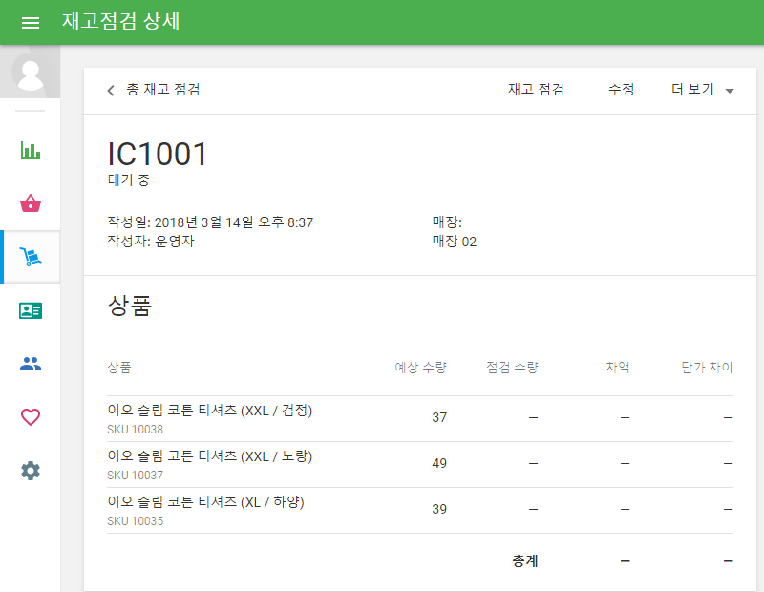
Task: Return to 총 재고 점검 list
Action: coord(162,90)
